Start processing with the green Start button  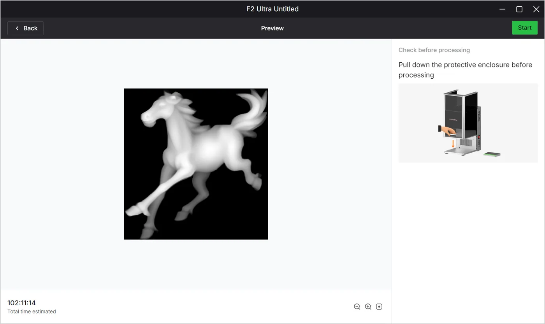524,28
